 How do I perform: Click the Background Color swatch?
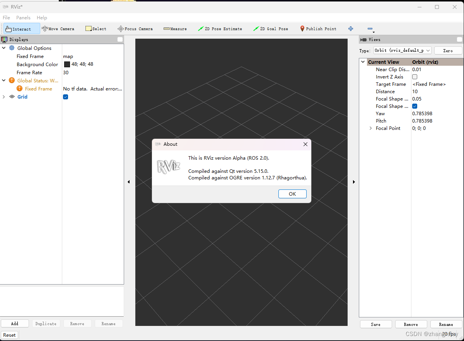coord(67,64)
